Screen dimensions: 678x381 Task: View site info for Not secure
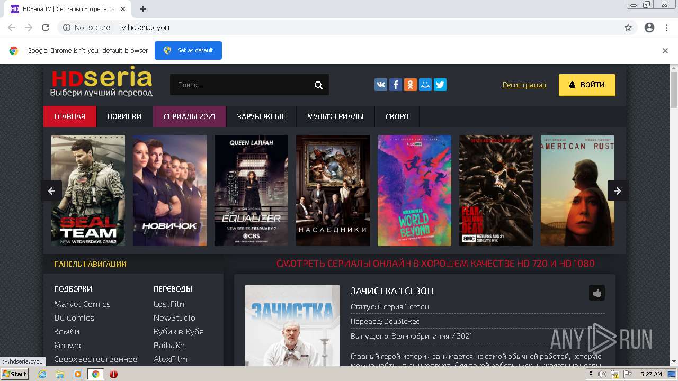86,28
